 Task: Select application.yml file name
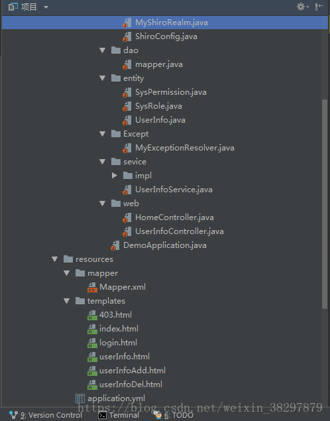pyautogui.click(x=116, y=398)
